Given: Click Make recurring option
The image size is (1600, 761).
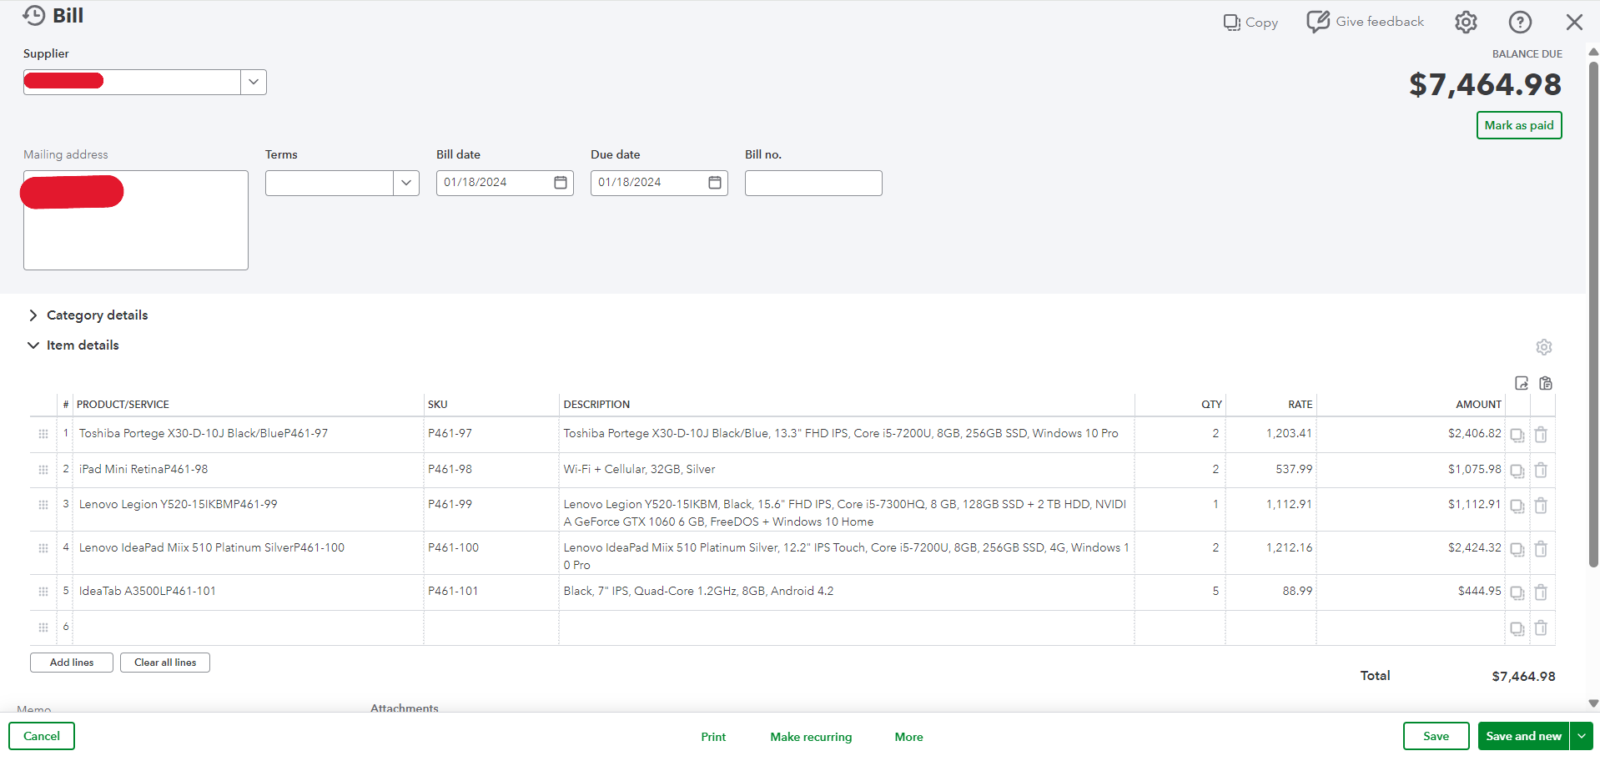Looking at the screenshot, I should tap(811, 737).
